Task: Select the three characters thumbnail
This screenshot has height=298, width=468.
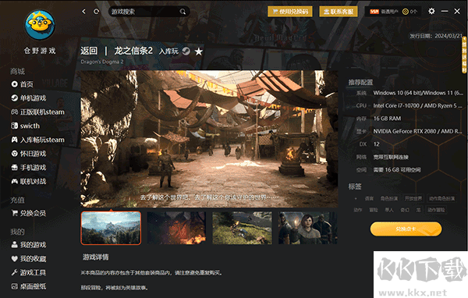Action: 308,228
